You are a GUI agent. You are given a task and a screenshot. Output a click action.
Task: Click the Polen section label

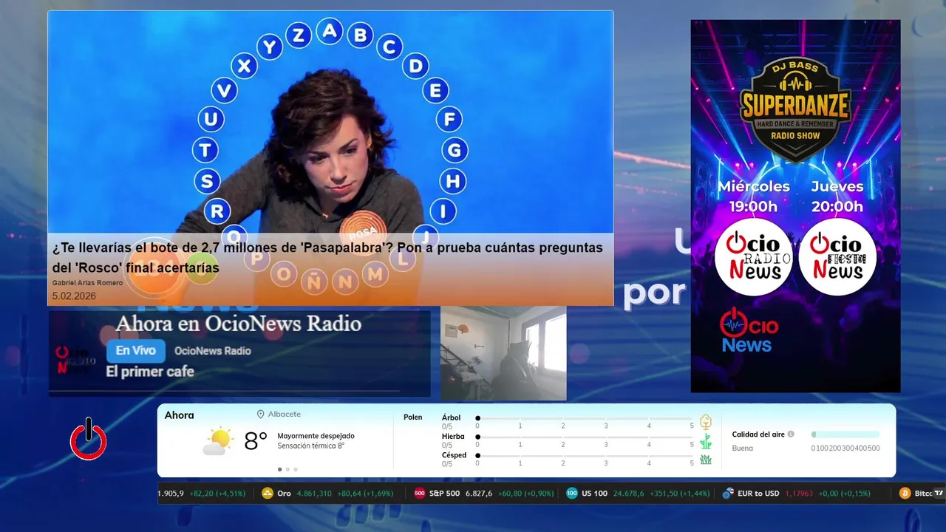[413, 417]
